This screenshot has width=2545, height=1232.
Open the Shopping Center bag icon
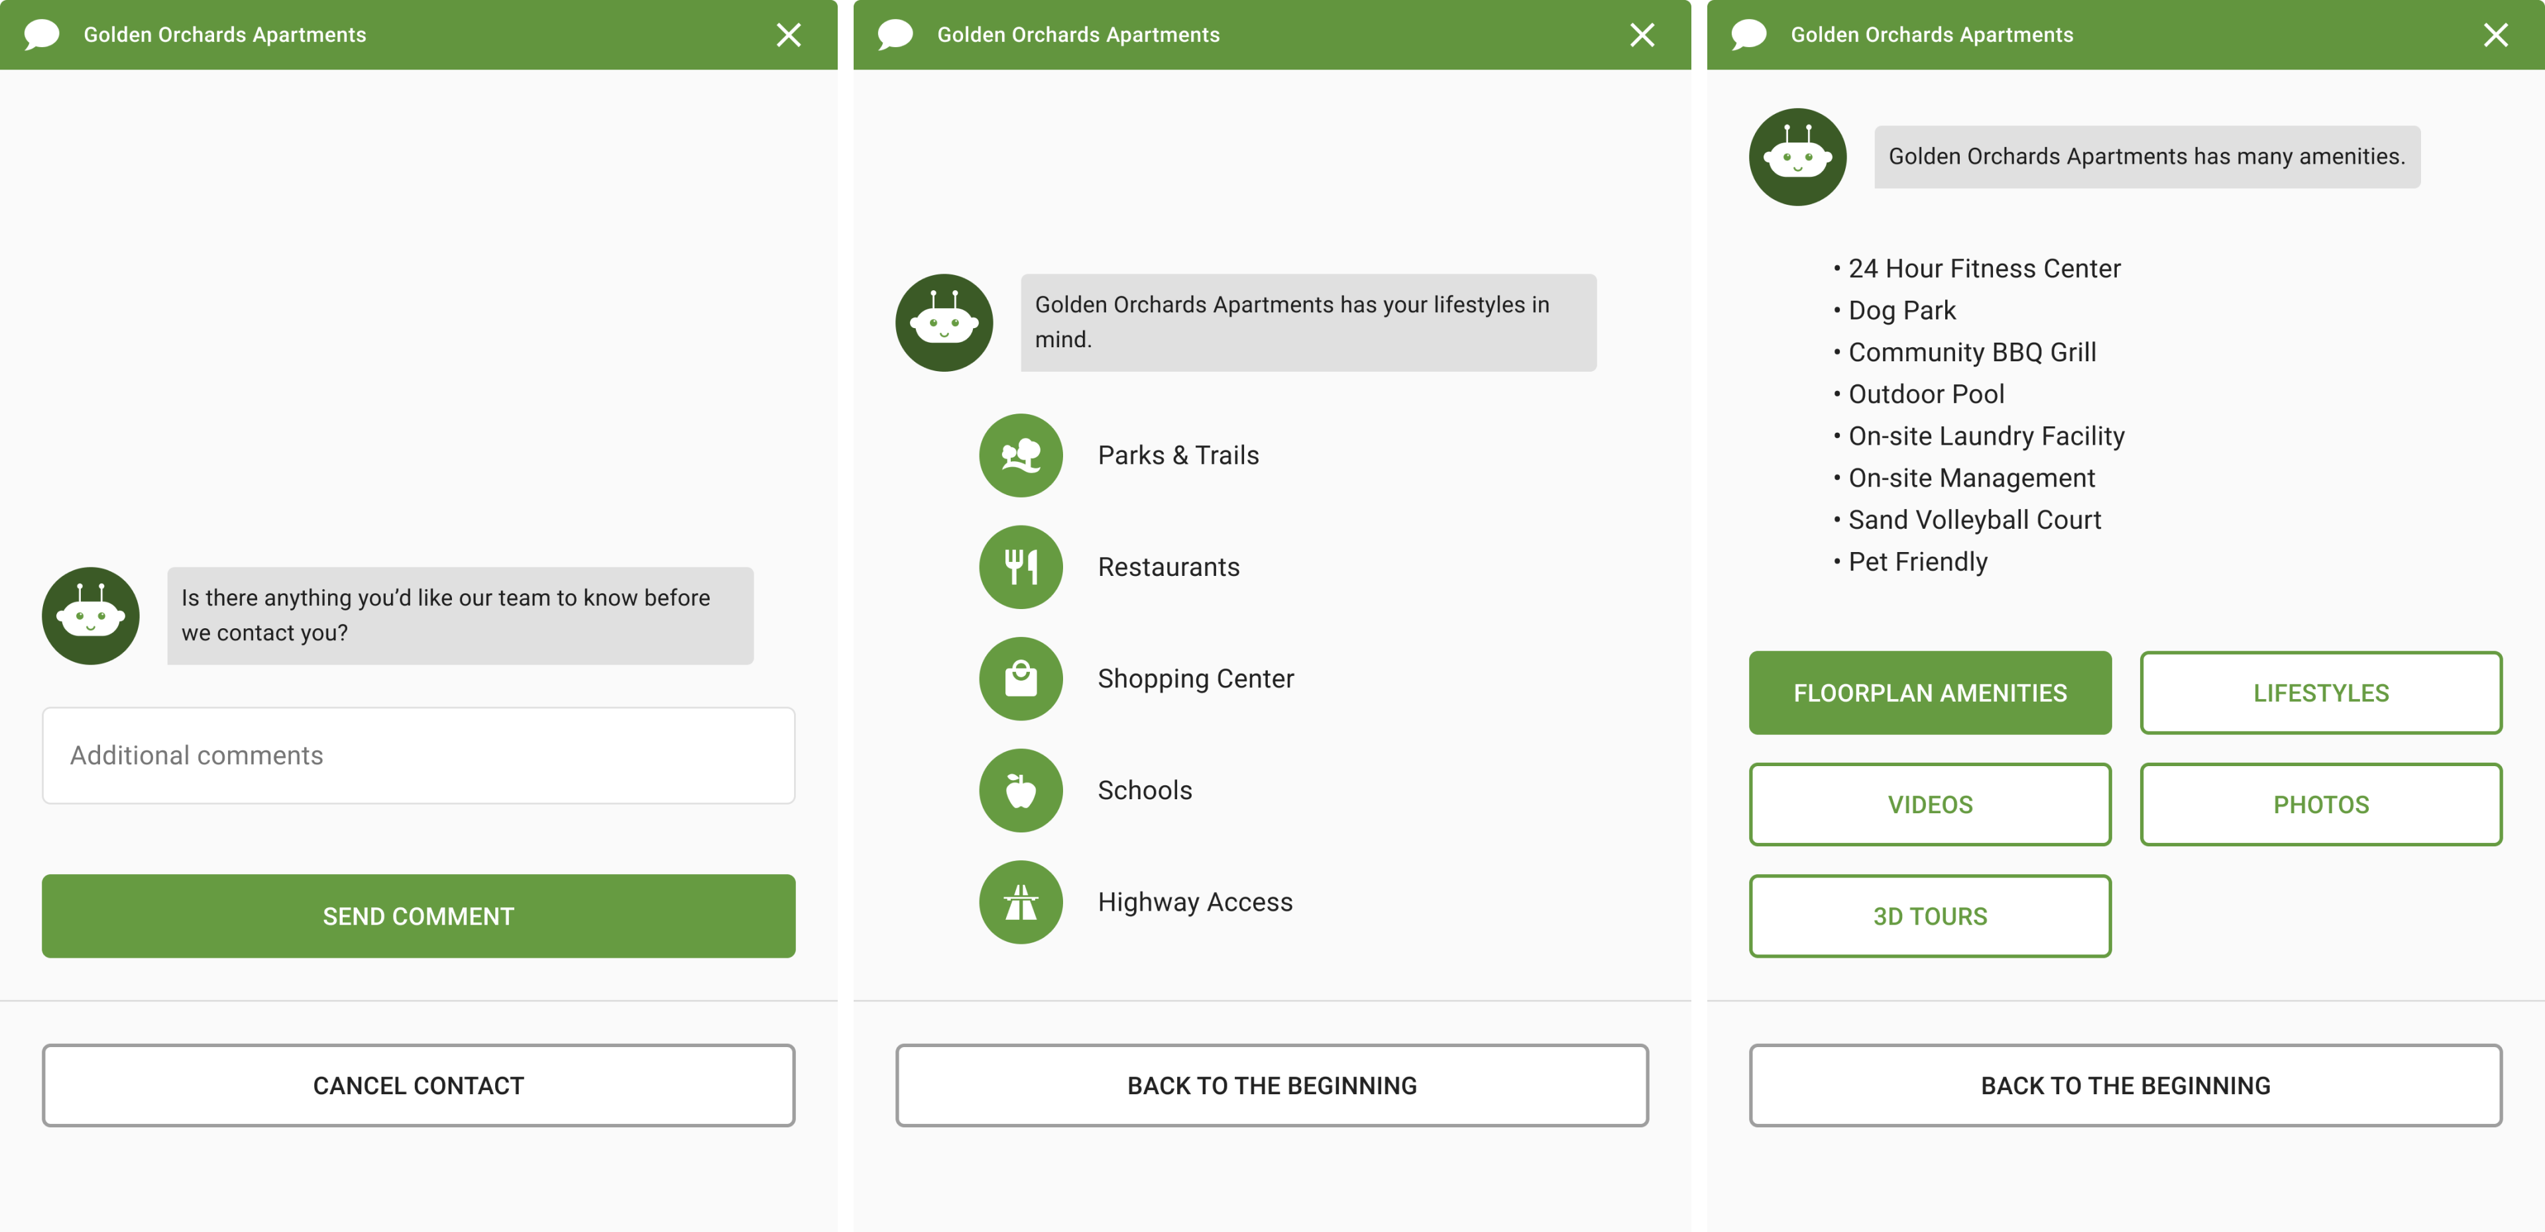1021,679
